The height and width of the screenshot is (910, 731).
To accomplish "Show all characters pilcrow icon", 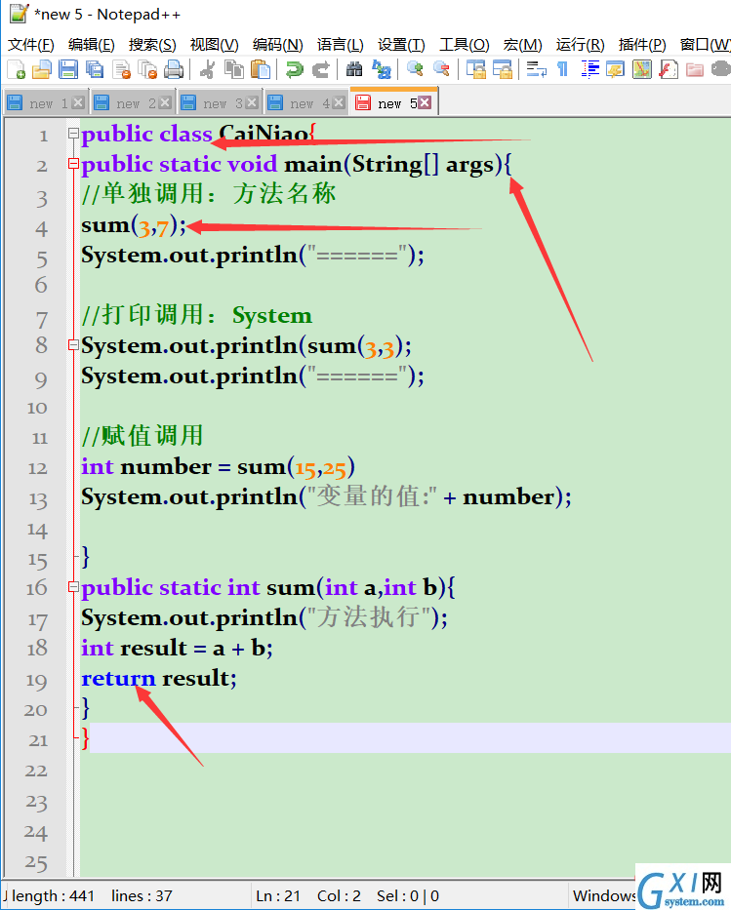I will [x=562, y=69].
